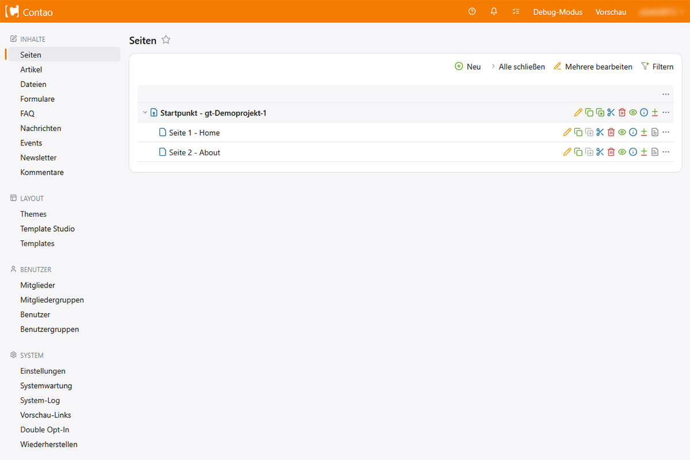Go to Einstellungen under System
This screenshot has height=460, width=690.
click(43, 371)
